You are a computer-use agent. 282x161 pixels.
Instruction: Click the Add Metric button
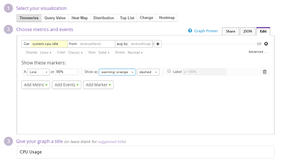pyautogui.click(x=36, y=85)
